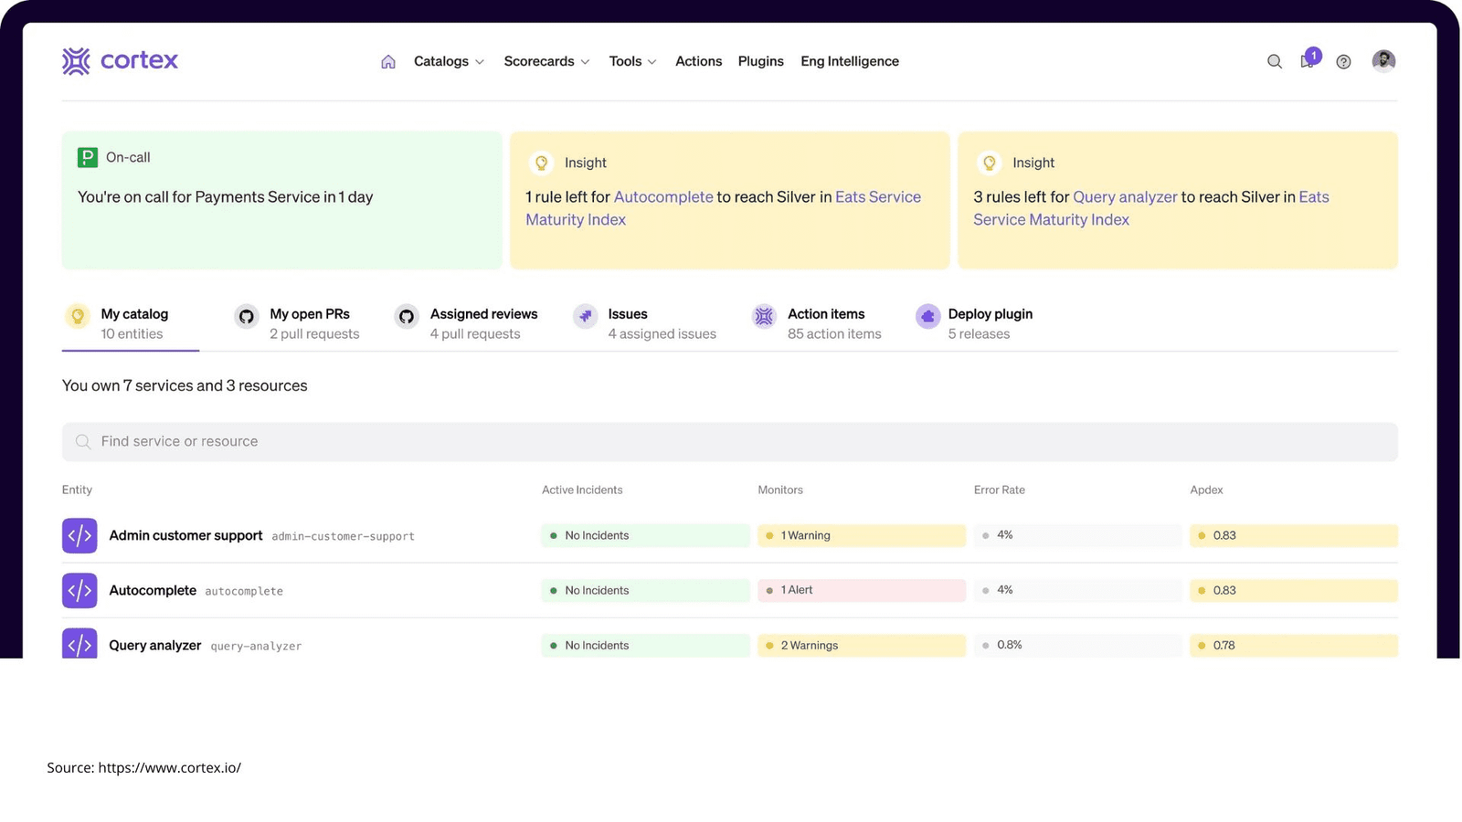Click the 1 Alert monitor status for Autocomplete
The image size is (1462, 822).
pyautogui.click(x=861, y=591)
